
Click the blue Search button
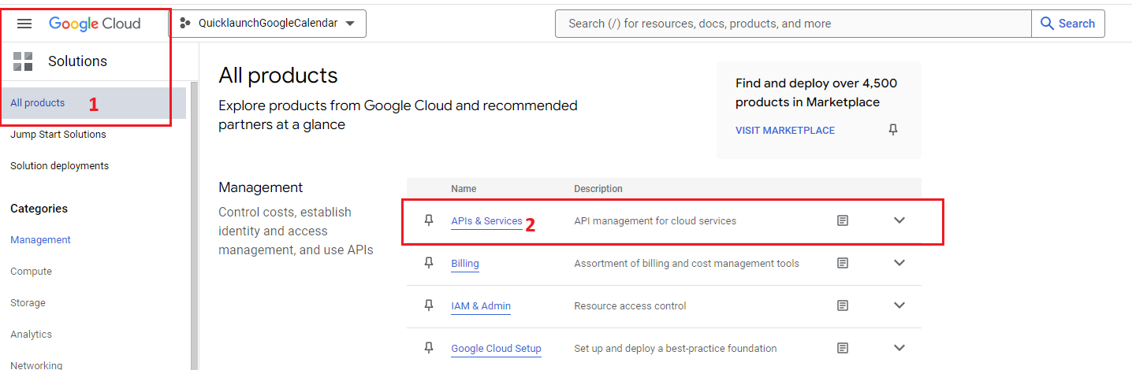tap(1067, 24)
